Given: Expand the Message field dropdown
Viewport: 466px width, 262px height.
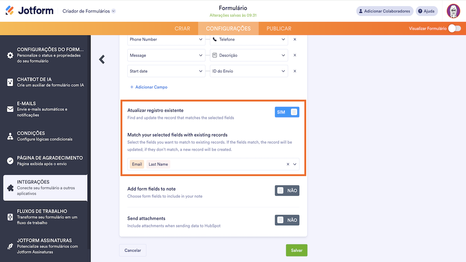Looking at the screenshot, I should (201, 55).
